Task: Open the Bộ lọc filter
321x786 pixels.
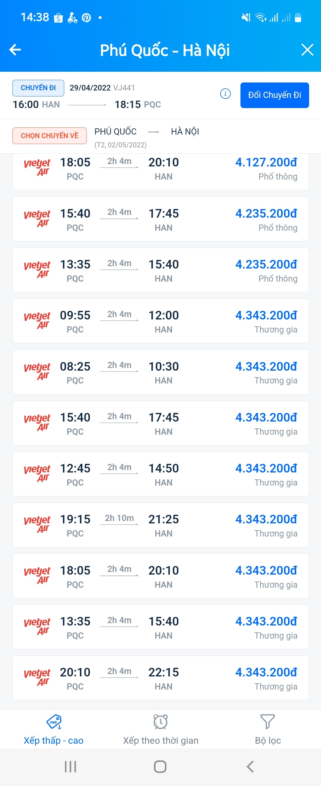Action: [268, 729]
